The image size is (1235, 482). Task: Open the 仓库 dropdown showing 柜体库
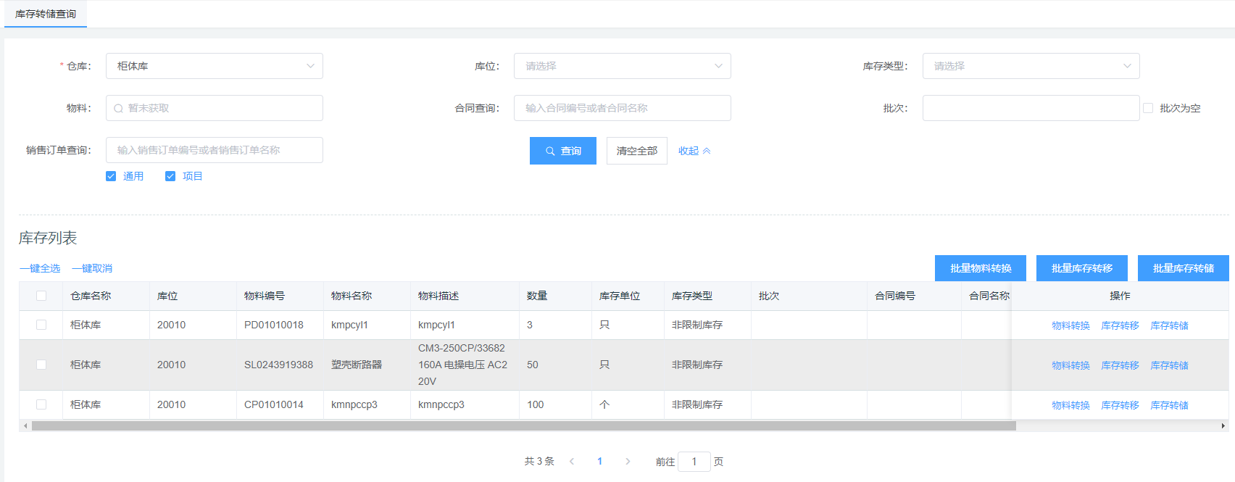click(214, 66)
